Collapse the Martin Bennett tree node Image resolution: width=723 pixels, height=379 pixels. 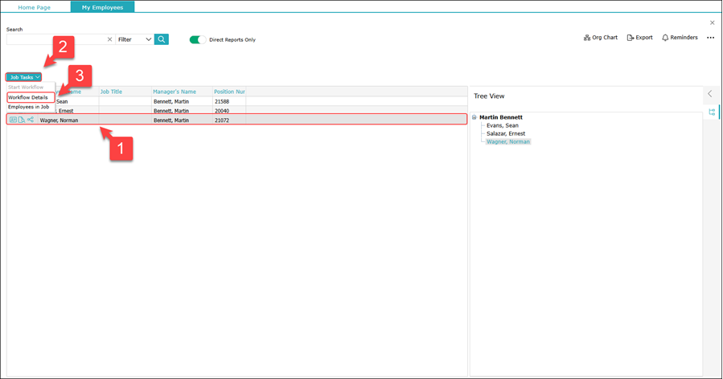tap(474, 117)
